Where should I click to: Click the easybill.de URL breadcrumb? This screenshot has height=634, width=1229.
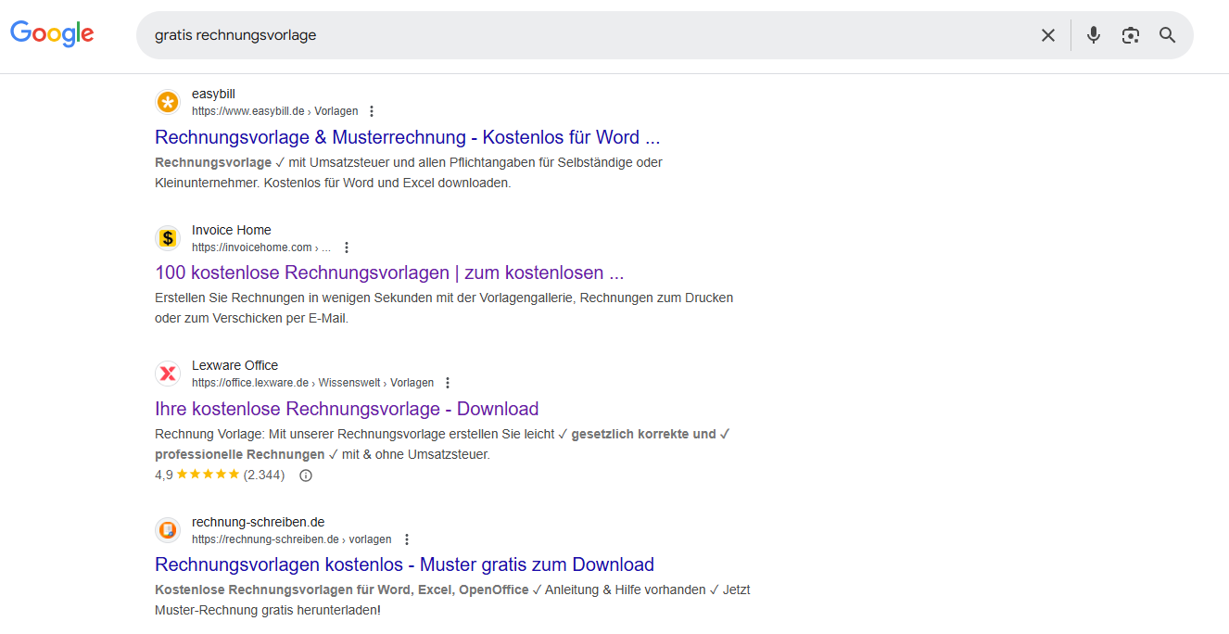pyautogui.click(x=275, y=111)
